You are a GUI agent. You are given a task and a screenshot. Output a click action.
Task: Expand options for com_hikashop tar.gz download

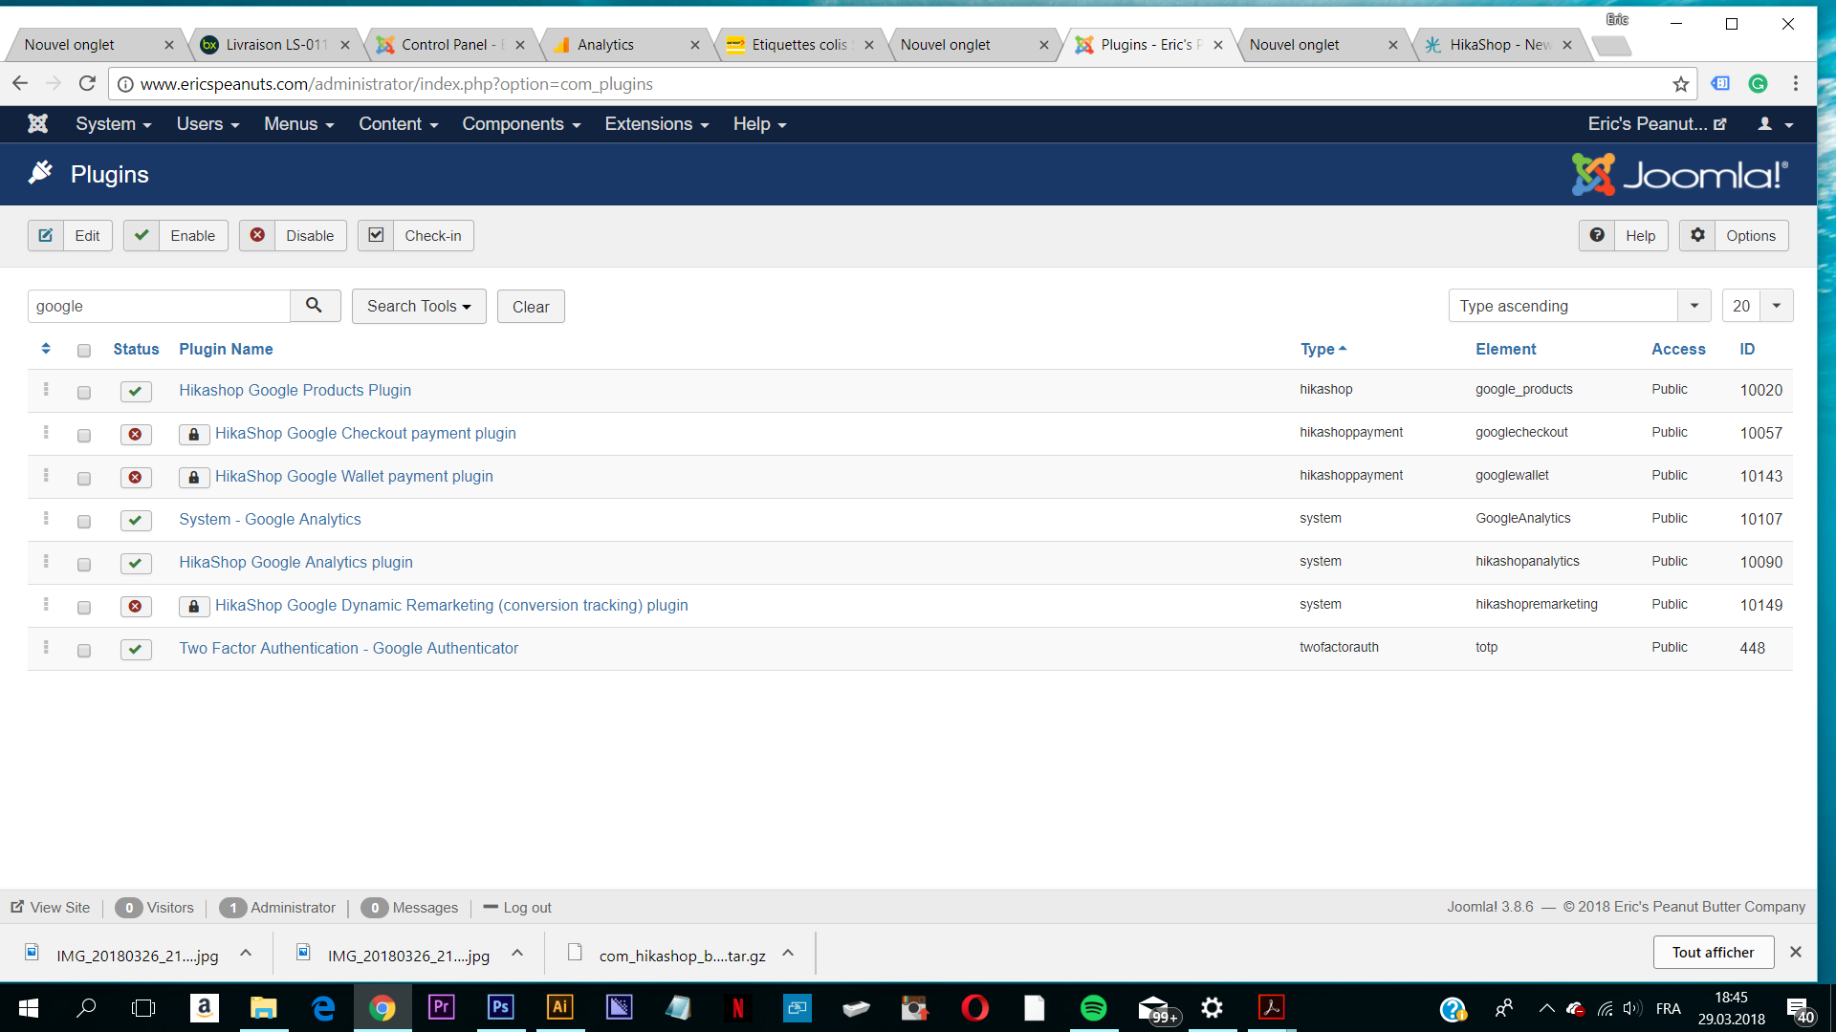pos(788,954)
